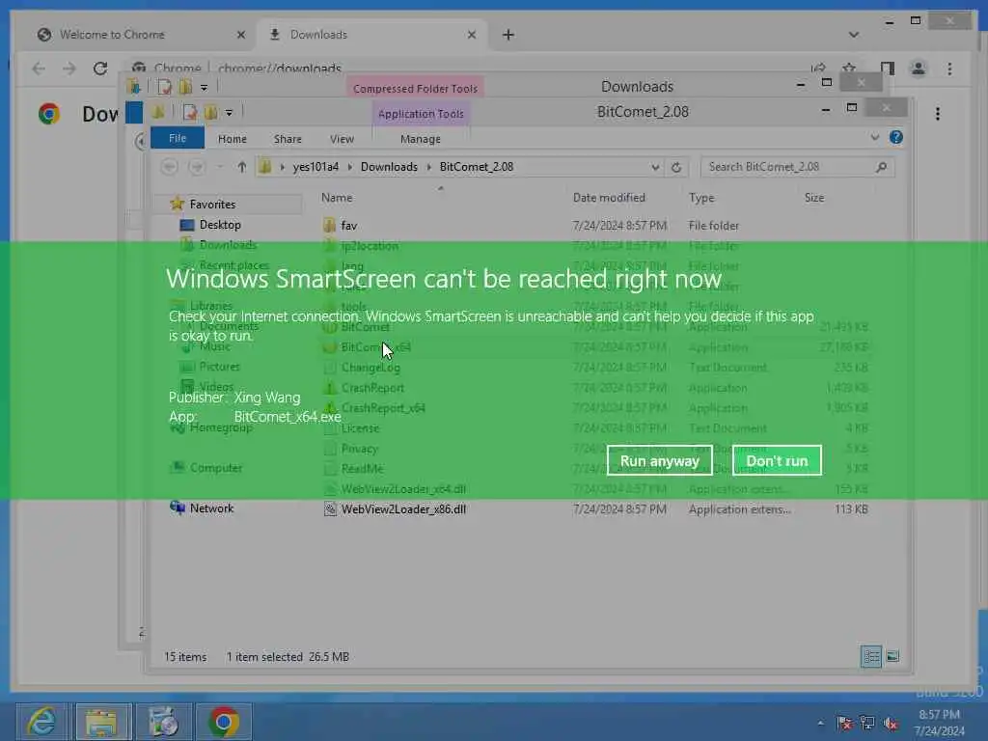
Task: Open Desktop in the navigation pane
Action: point(220,225)
